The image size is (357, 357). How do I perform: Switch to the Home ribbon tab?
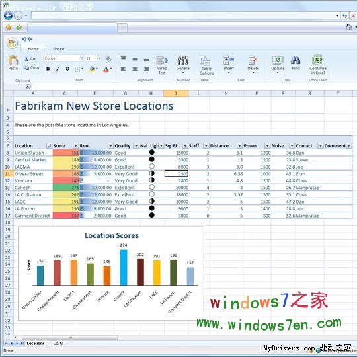(x=33, y=49)
